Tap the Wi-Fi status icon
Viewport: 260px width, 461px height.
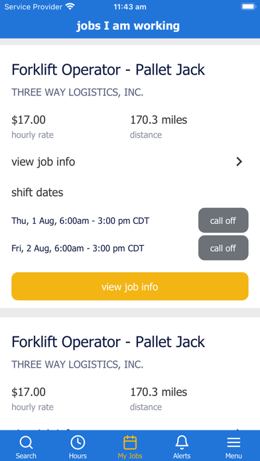[x=70, y=7]
